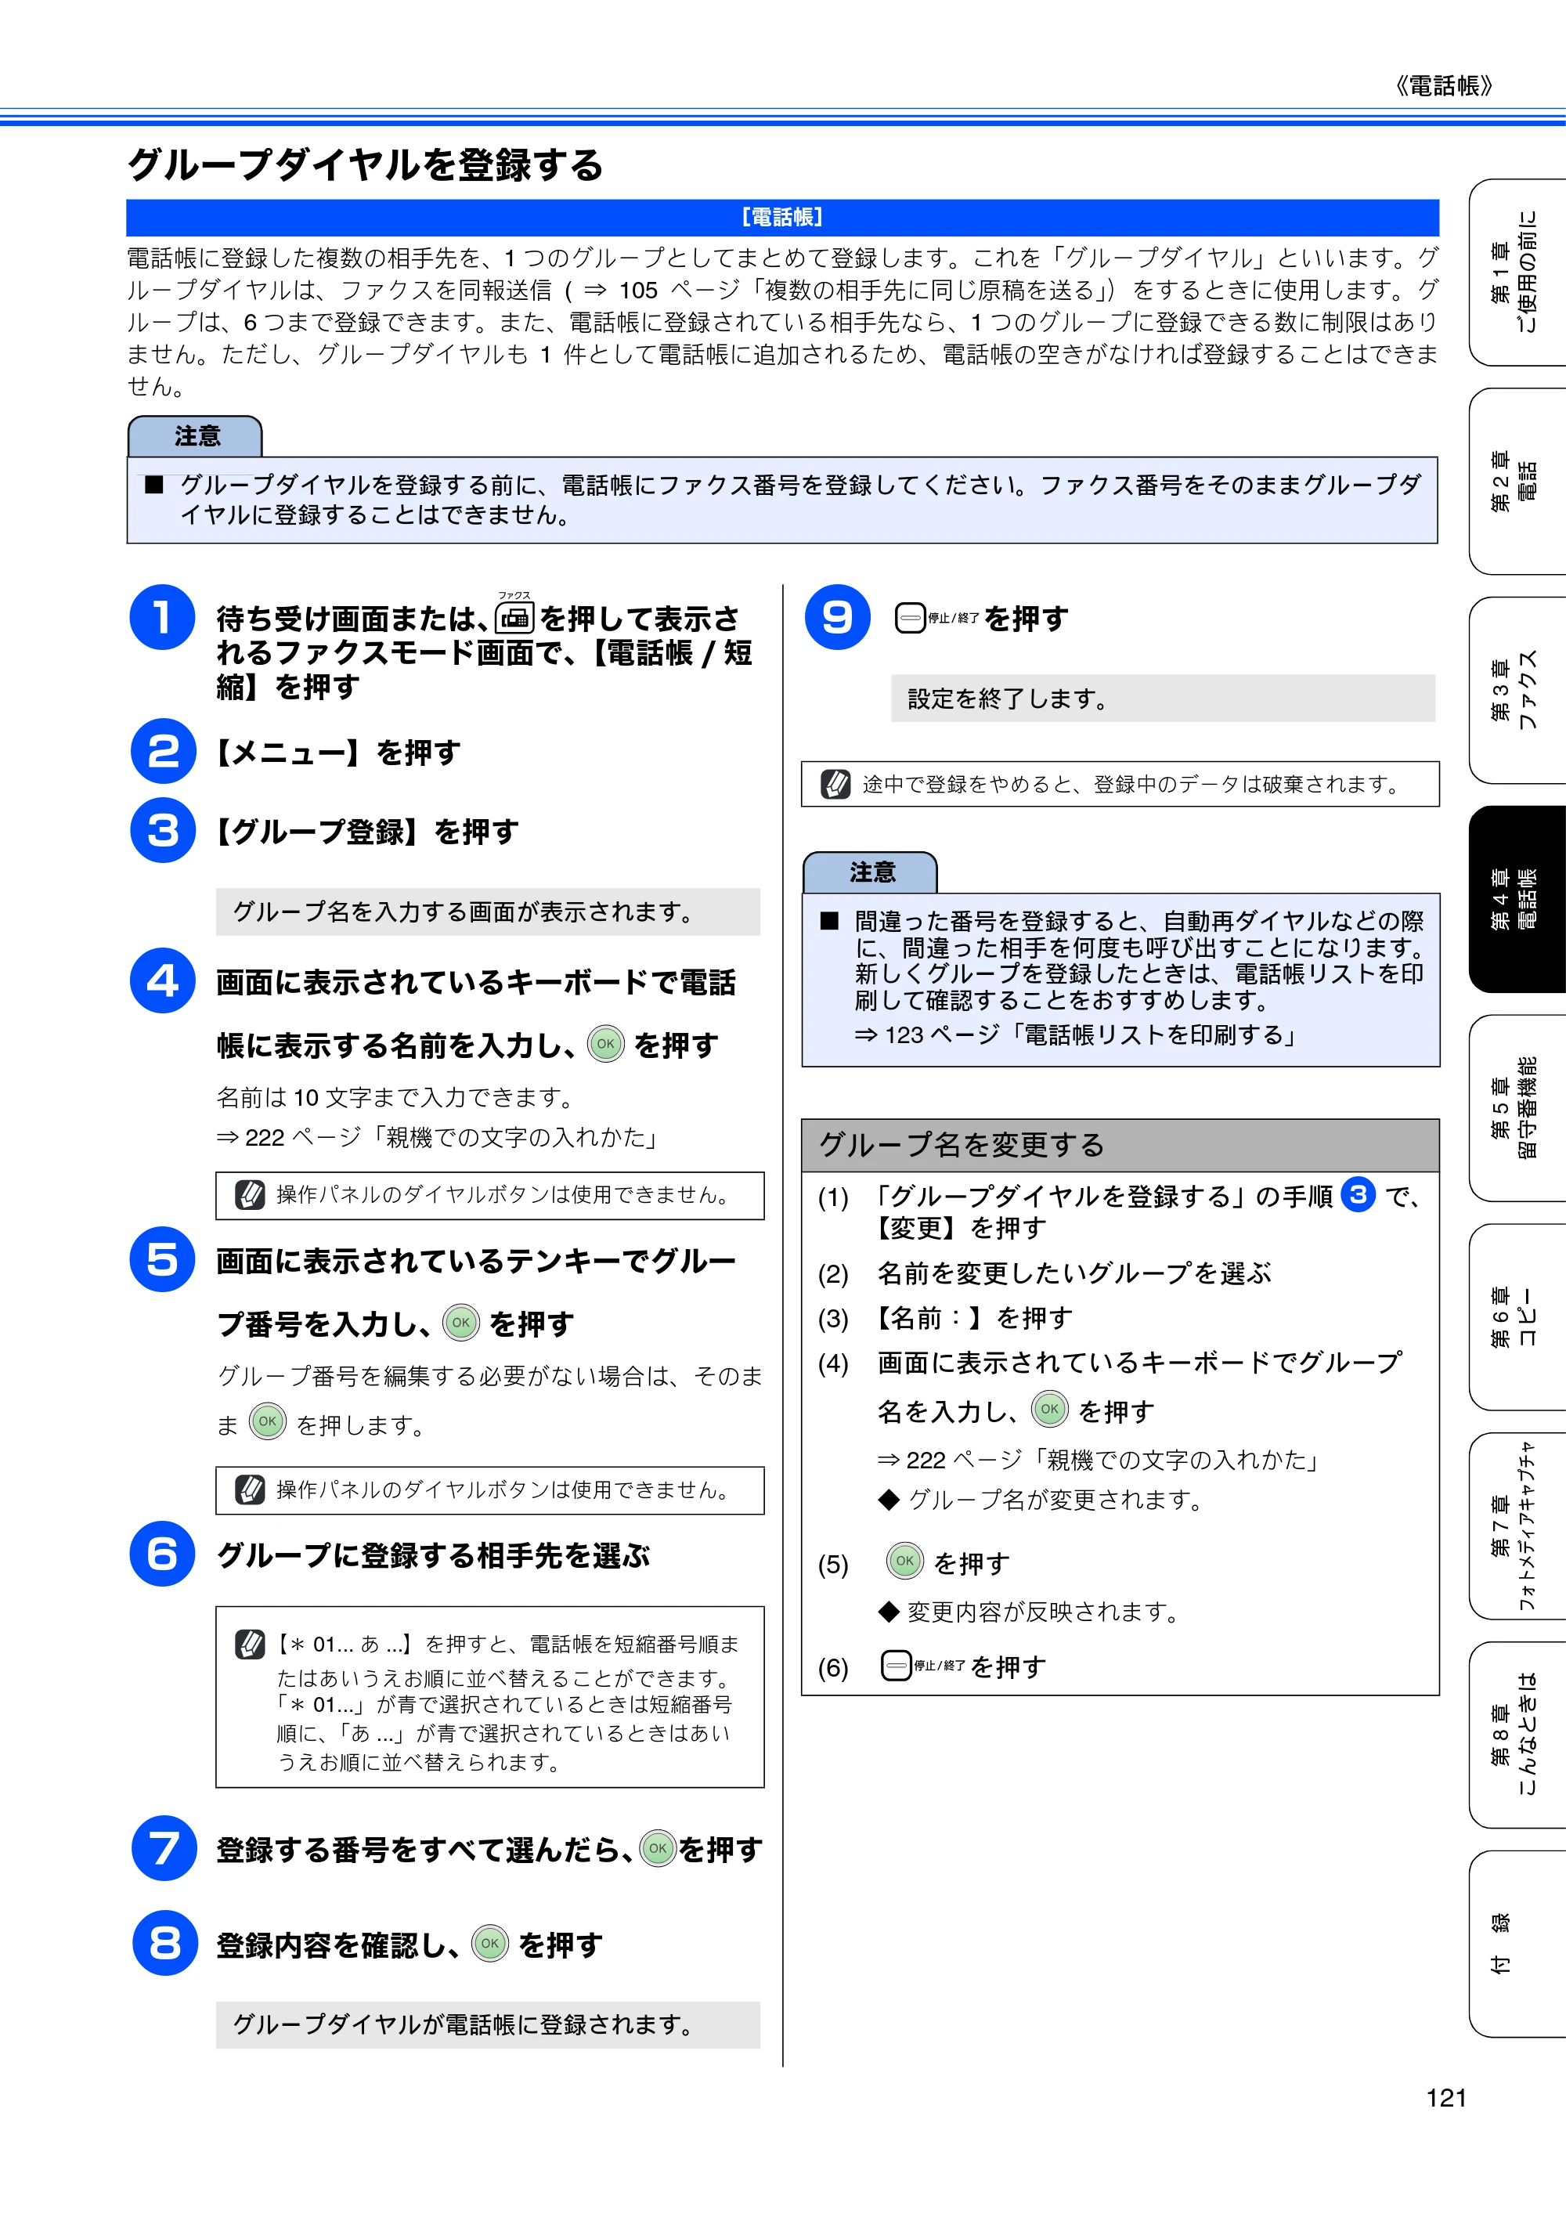Open the 第3章 ファクス chapter tab

point(1517,691)
